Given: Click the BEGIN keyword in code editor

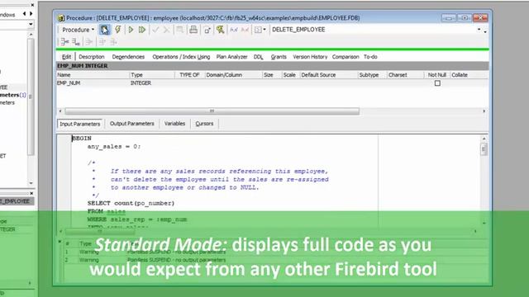Looking at the screenshot, I should tap(82, 139).
